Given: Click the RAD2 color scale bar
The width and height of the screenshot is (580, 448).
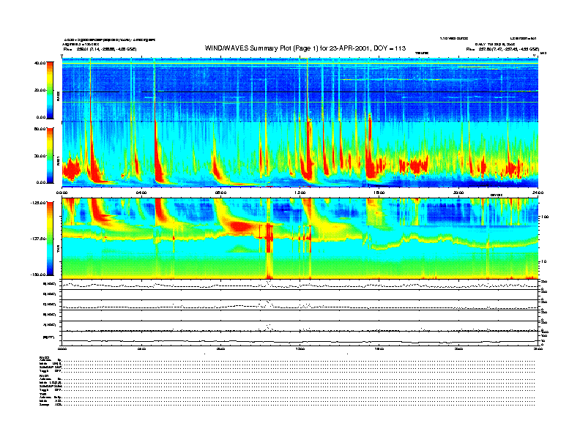Looking at the screenshot, I should coord(50,90).
